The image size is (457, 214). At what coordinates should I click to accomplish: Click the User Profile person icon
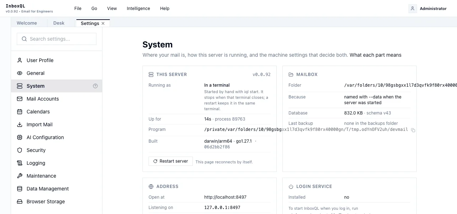(20, 60)
